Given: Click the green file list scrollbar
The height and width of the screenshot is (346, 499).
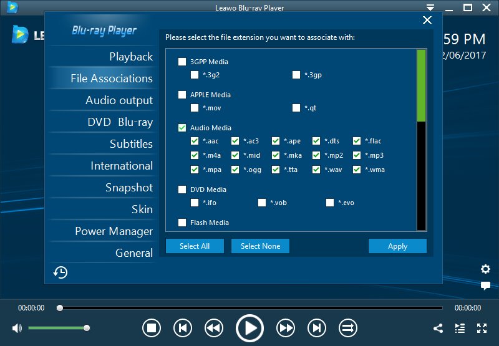Looking at the screenshot, I should pyautogui.click(x=421, y=85).
